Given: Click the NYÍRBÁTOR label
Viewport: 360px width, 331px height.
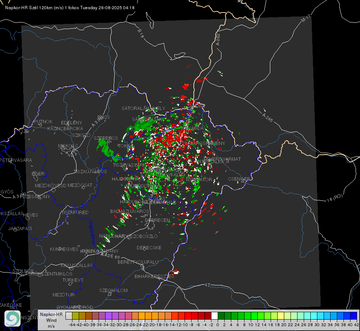Looking at the screenshot, I should (x=199, y=179).
